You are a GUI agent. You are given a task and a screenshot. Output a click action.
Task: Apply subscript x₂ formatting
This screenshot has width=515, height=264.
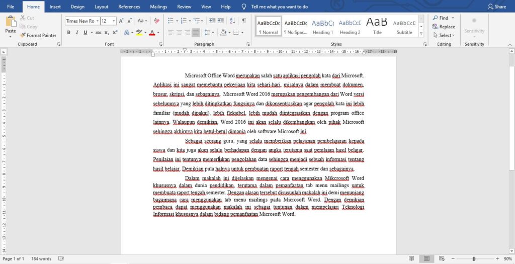pos(107,33)
